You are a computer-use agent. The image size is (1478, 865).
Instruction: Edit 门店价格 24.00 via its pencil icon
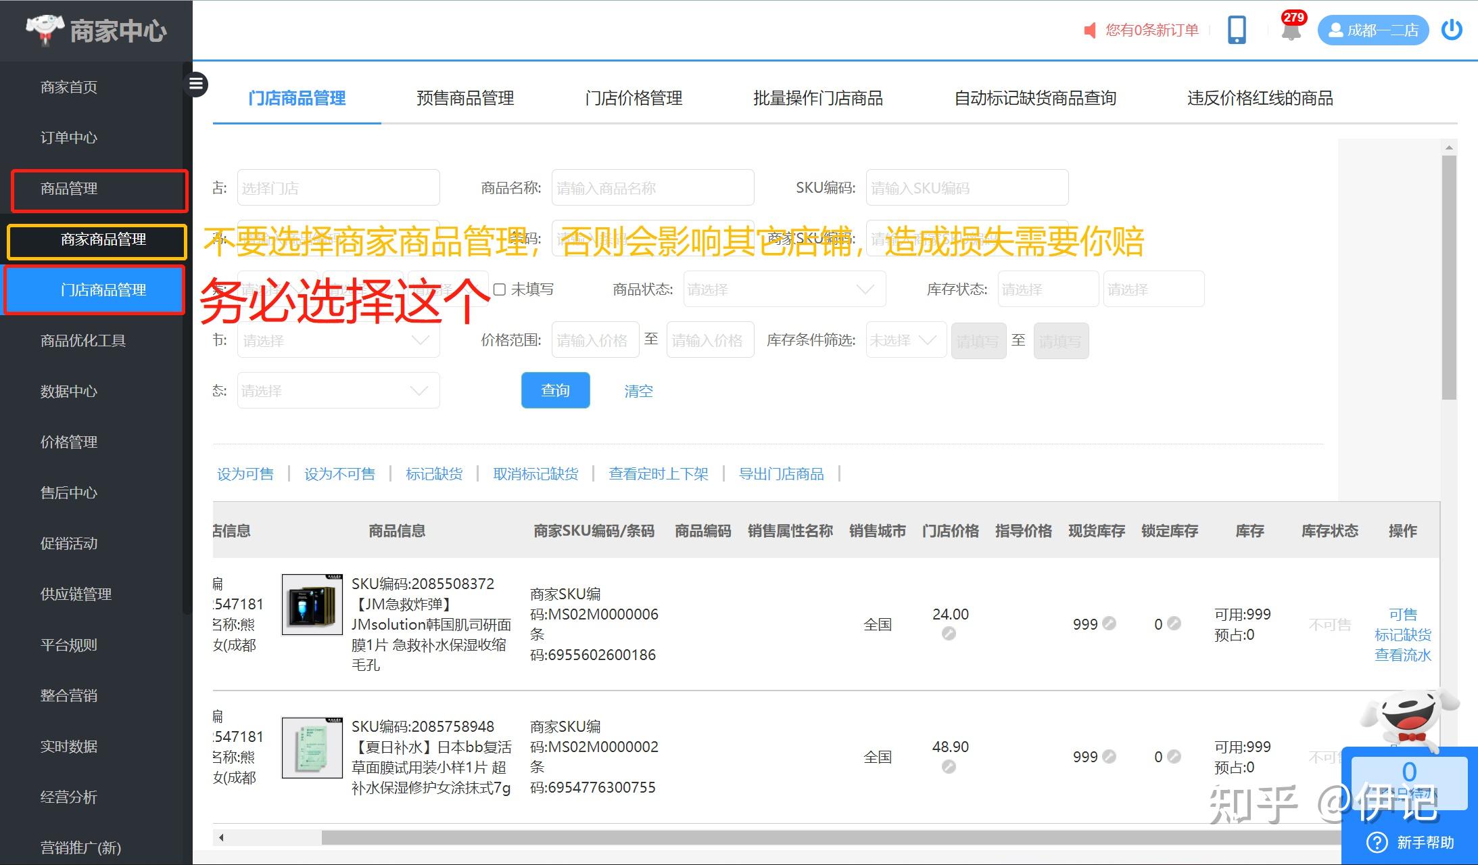[x=949, y=634]
